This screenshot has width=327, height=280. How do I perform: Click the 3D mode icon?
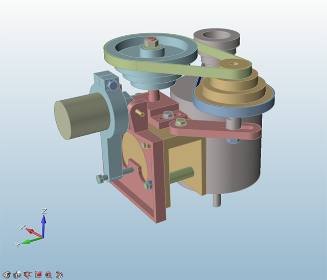point(59,274)
